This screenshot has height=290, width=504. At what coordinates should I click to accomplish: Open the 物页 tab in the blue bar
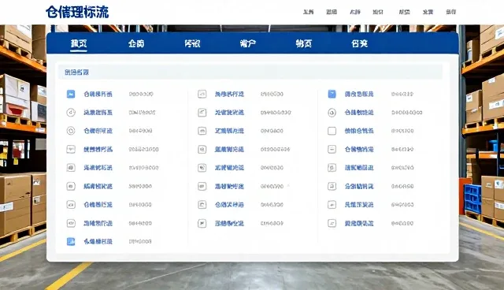pyautogui.click(x=304, y=43)
